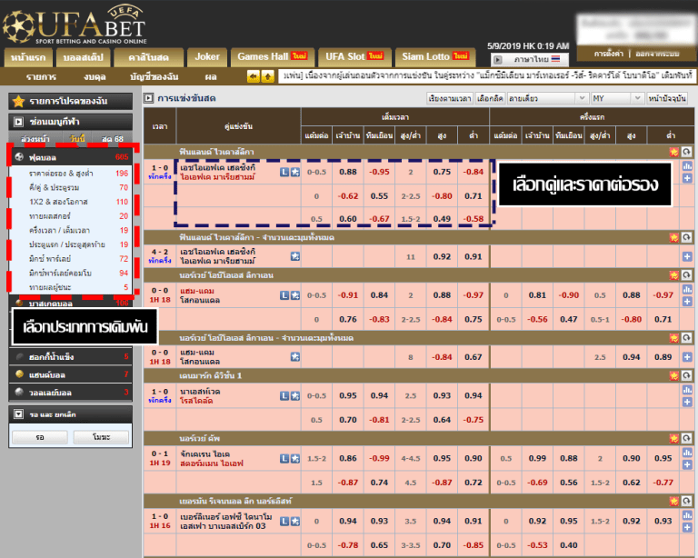Expand more bets plus icon for เอชไอเอฟเค เฮลซิงกิ
Screen dimensions: 698x558
(687, 178)
